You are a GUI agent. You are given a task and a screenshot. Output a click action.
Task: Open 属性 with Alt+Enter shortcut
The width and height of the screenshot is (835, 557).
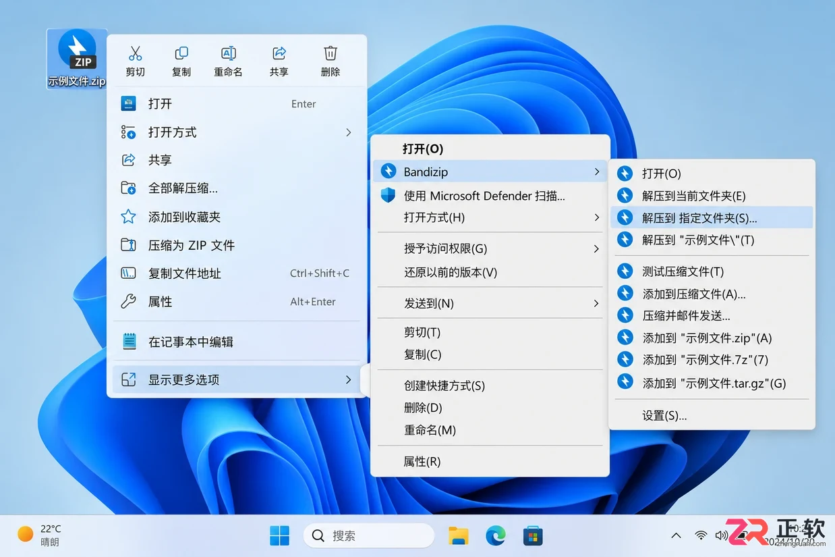[x=237, y=302]
